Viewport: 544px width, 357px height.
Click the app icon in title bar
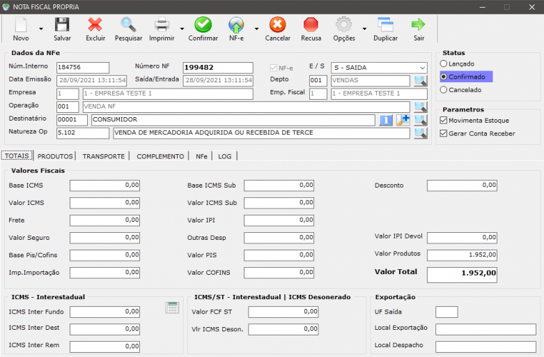pos(6,6)
